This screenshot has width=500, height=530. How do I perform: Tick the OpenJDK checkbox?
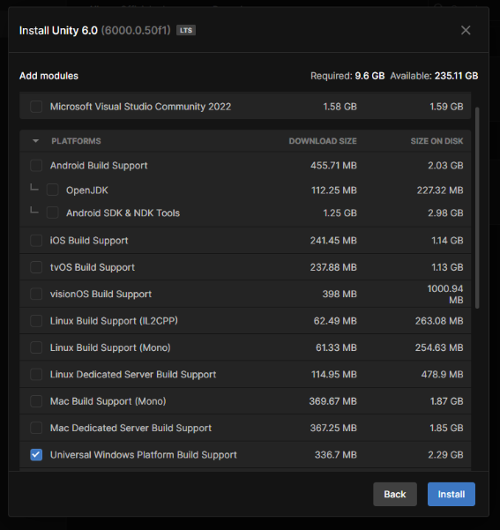[52, 190]
